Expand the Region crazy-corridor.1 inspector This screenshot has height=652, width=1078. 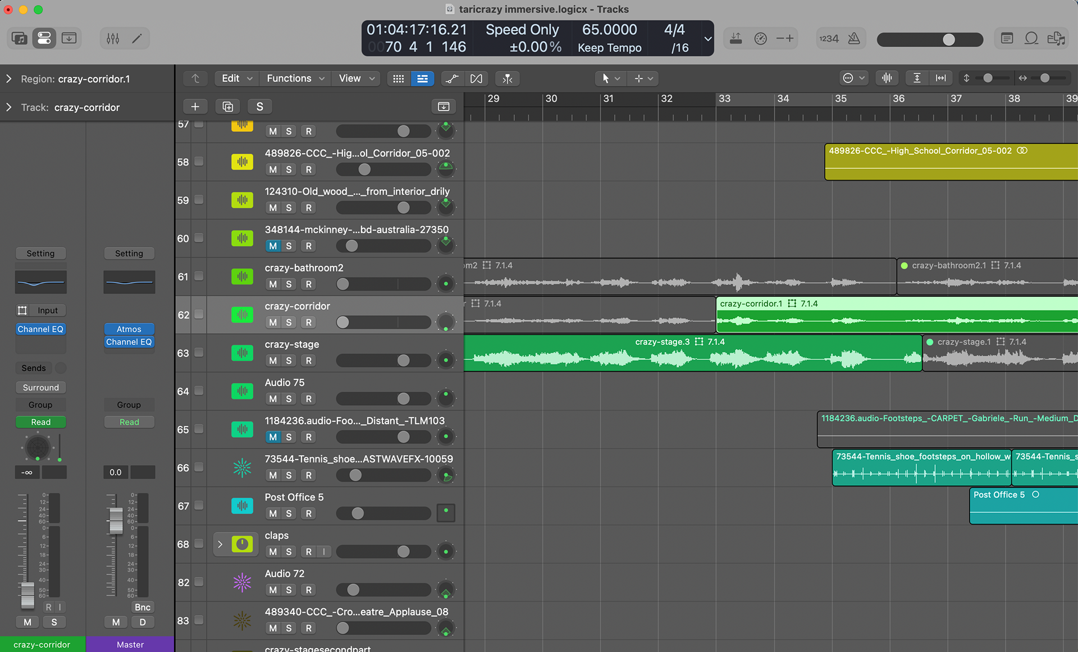click(x=9, y=79)
